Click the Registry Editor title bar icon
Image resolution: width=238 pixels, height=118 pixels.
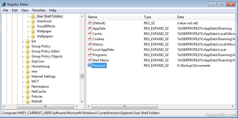[4, 4]
